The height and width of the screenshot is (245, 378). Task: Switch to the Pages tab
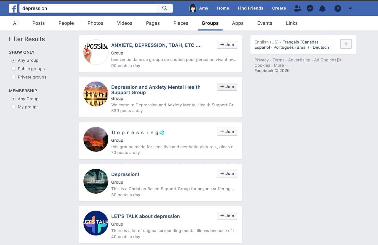153,23
